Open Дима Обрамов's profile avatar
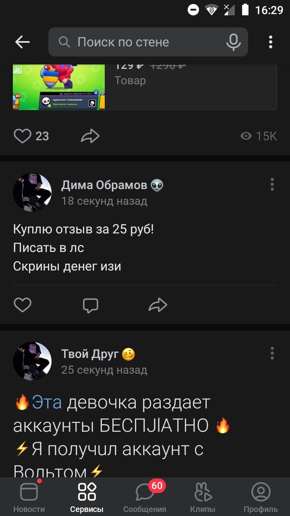This screenshot has height=516, width=290. coord(32,193)
